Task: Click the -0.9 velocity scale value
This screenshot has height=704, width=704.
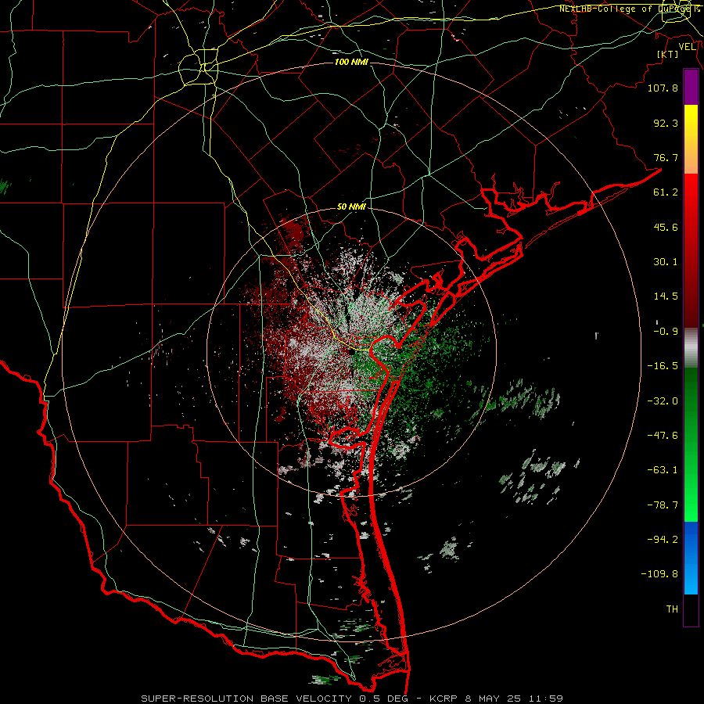Action: [666, 332]
